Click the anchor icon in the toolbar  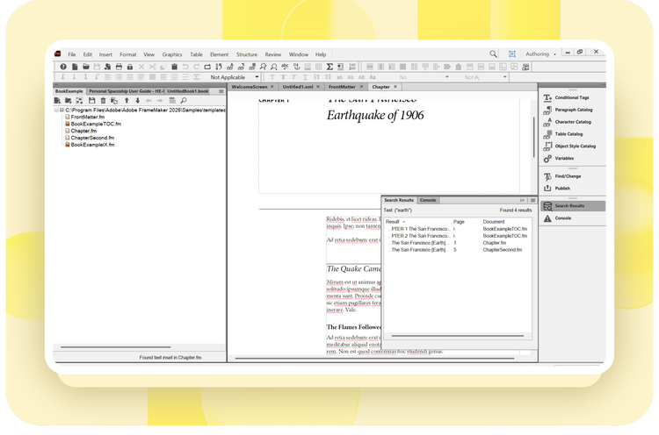(296, 67)
